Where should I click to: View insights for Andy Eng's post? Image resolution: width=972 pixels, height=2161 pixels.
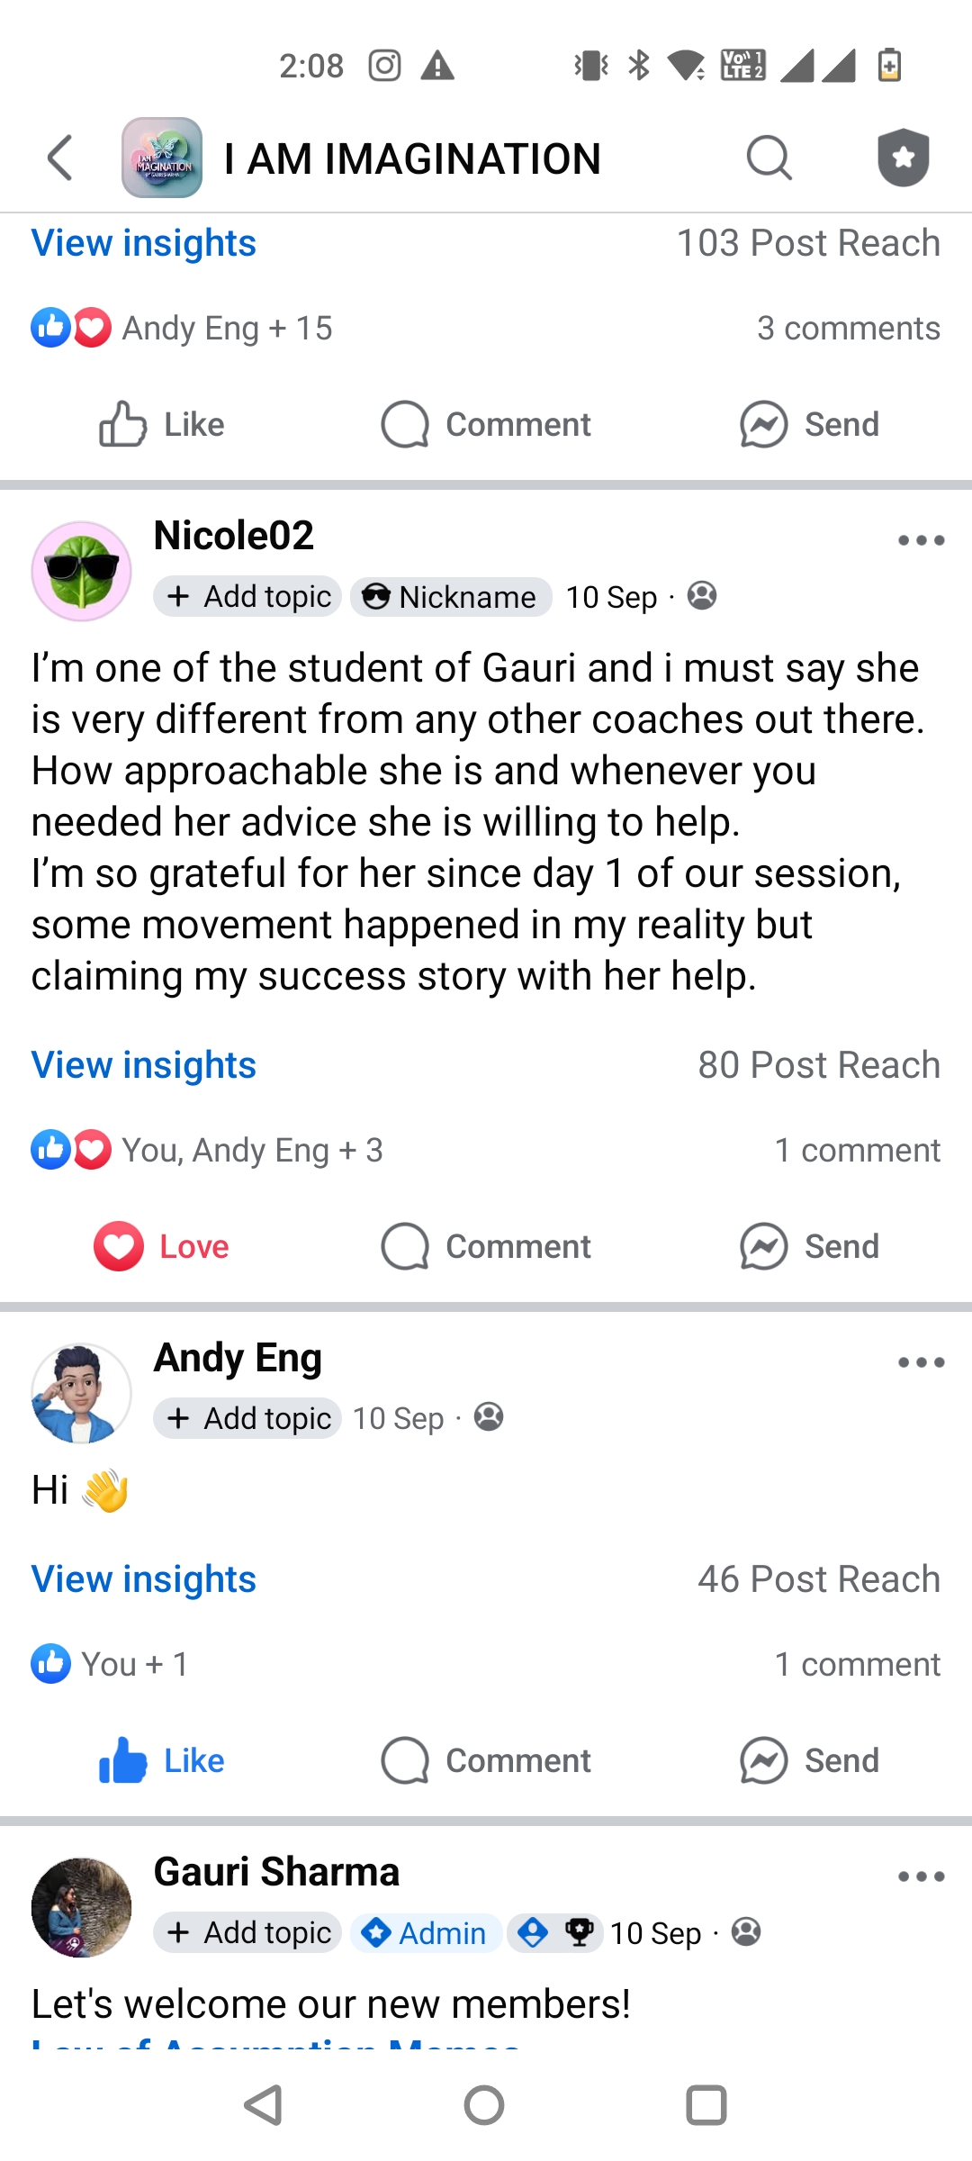(144, 1579)
